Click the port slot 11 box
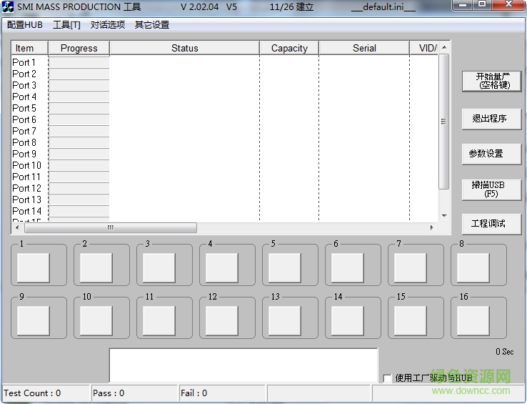Screen dimensions: 527x404 pyautogui.click(x=159, y=321)
